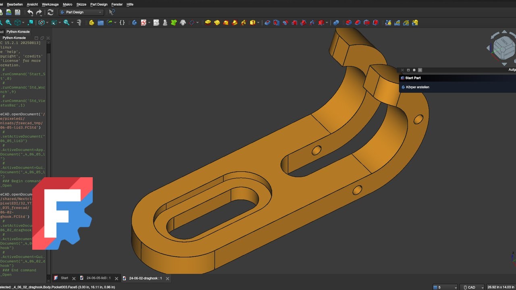Create a new sketch
This screenshot has width=516, height=290.
(143, 23)
